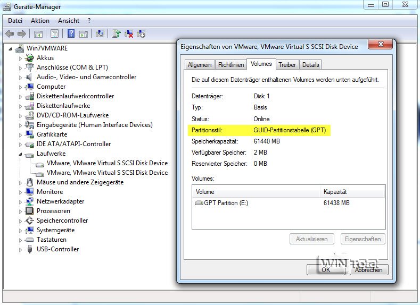Scan for hardware changes icon

100,33
